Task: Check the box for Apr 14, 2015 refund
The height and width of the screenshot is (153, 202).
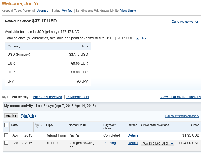Action: click(6, 135)
